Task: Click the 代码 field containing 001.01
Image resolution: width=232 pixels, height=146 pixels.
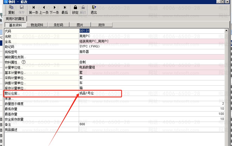Action: tap(152, 31)
